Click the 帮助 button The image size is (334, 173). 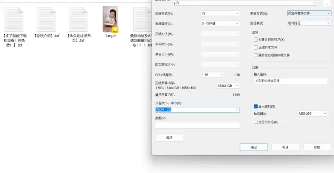[x=317, y=147]
